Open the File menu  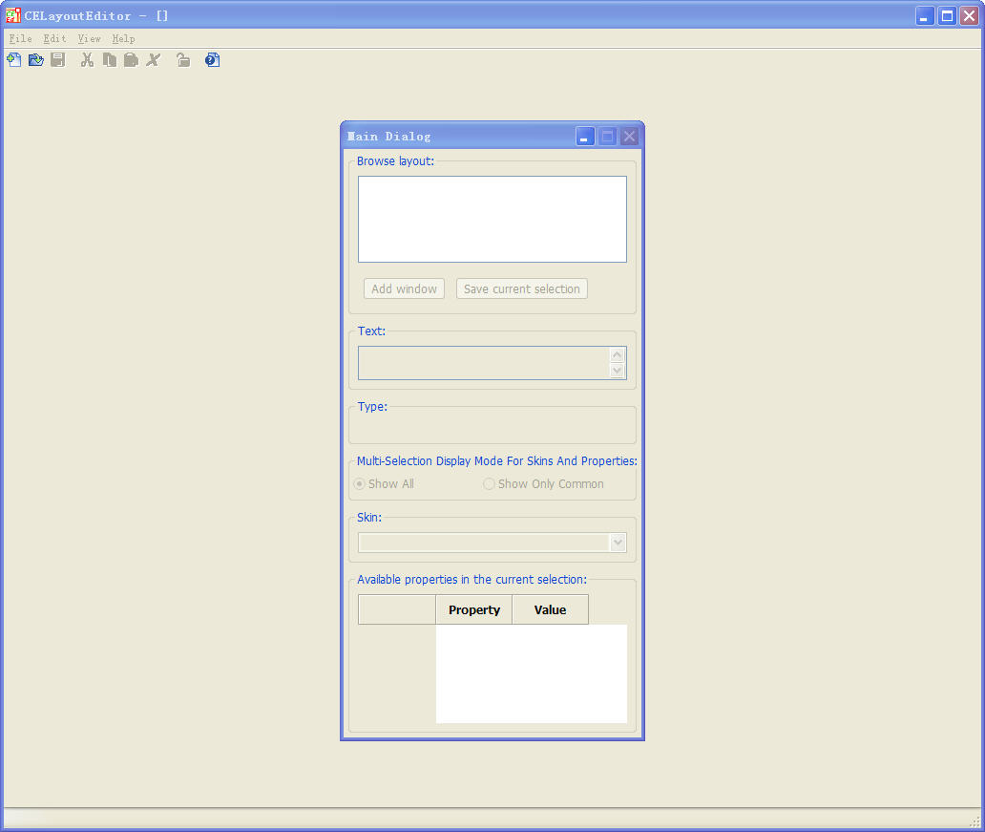point(20,38)
